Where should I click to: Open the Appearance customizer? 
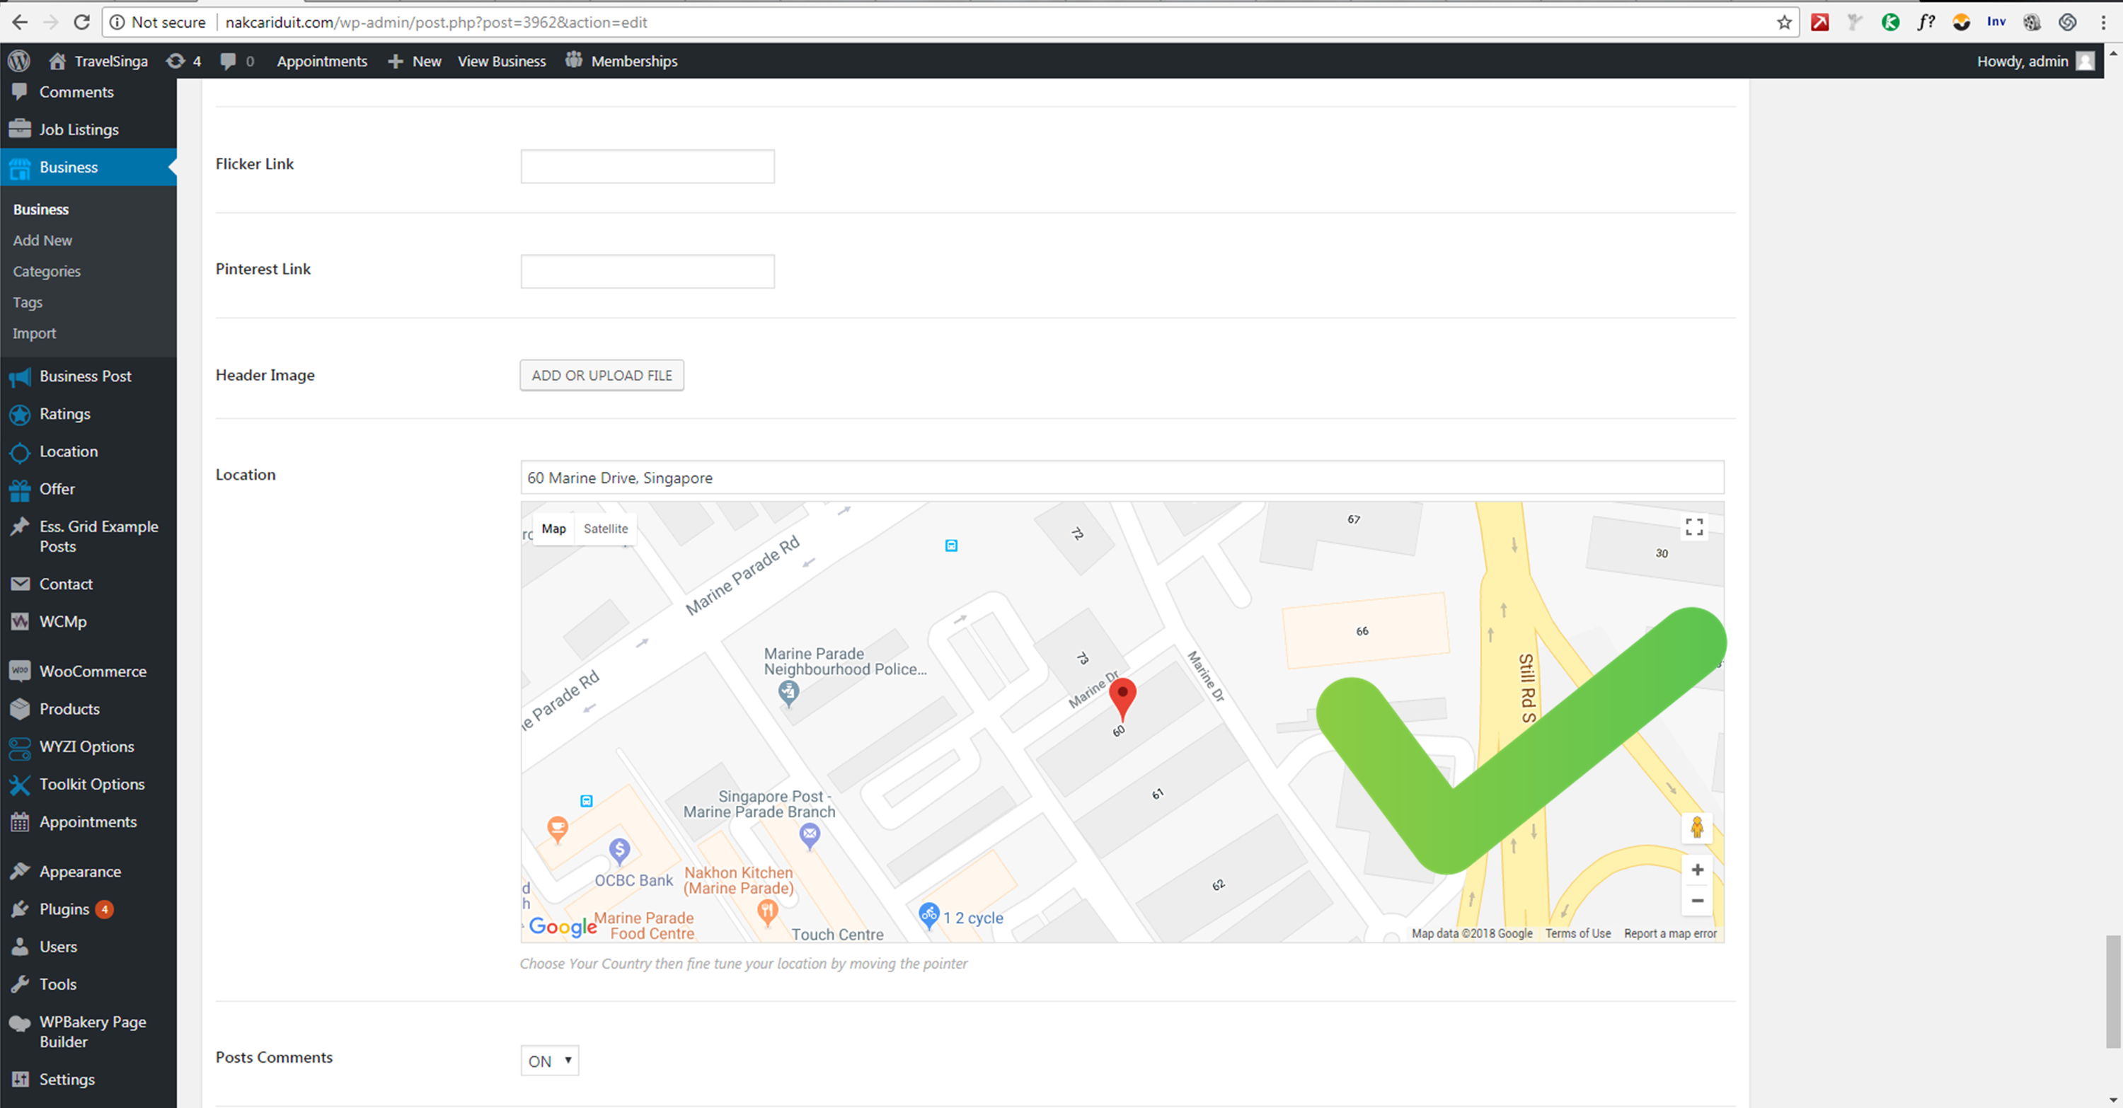(x=80, y=871)
